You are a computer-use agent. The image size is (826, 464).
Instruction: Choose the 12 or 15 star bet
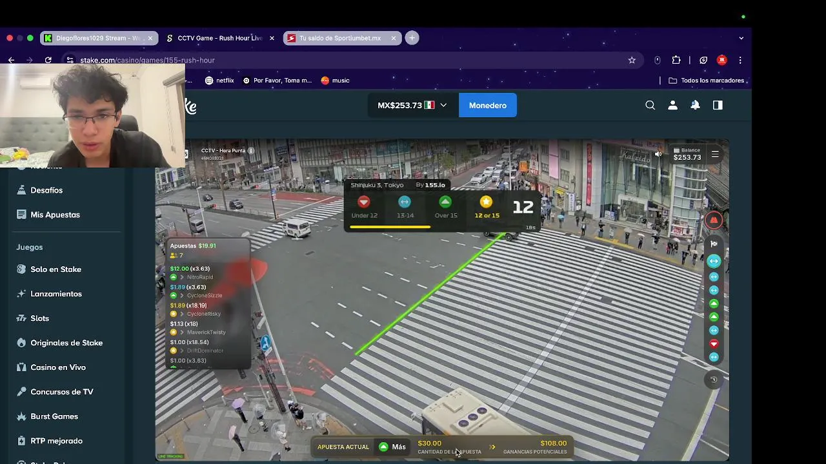click(x=487, y=208)
